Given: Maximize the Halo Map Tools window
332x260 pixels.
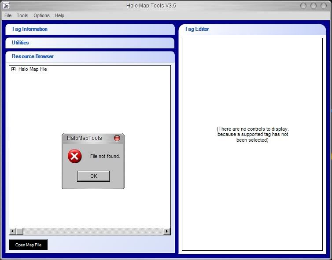Looking at the screenshot, I should pyautogui.click(x=314, y=6).
